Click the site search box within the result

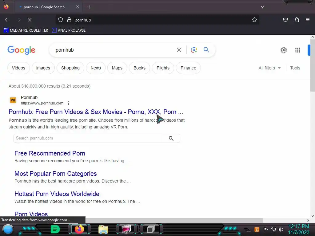pos(88,138)
